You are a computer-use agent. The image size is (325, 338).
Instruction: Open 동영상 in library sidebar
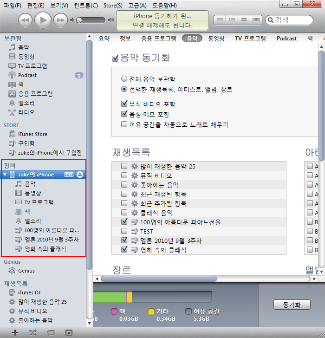pos(26,57)
